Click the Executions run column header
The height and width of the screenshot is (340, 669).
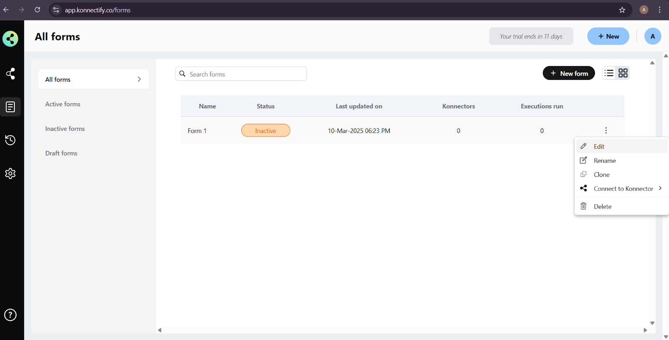click(x=542, y=106)
